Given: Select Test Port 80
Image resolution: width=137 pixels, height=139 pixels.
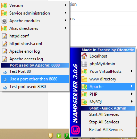Looking at the screenshot, I should click(35, 71).
